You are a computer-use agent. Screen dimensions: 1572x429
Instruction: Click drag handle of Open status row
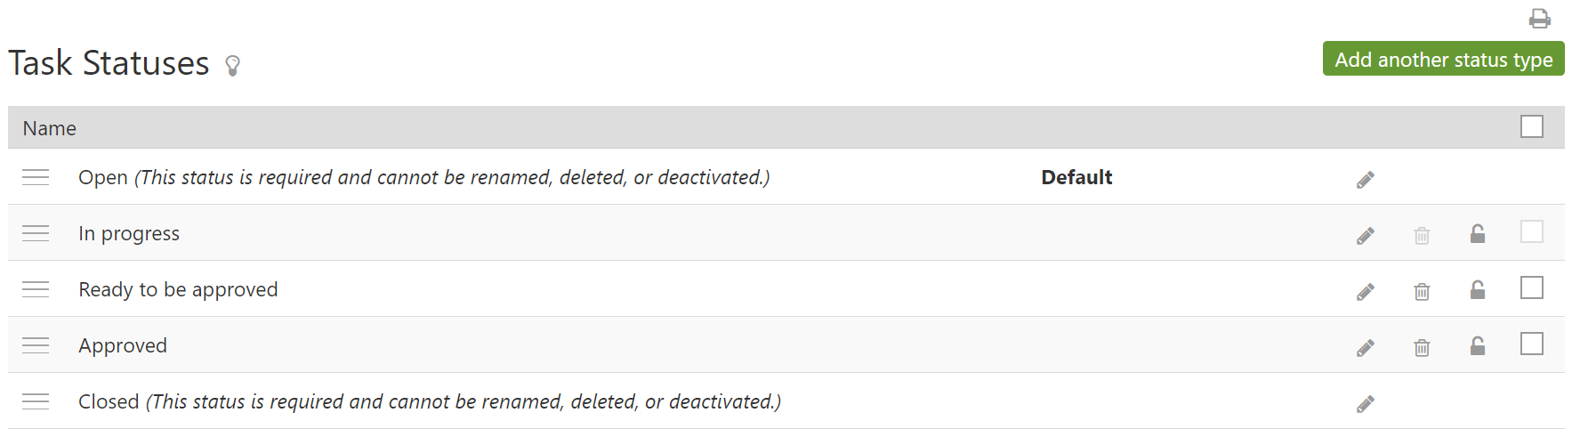[36, 177]
